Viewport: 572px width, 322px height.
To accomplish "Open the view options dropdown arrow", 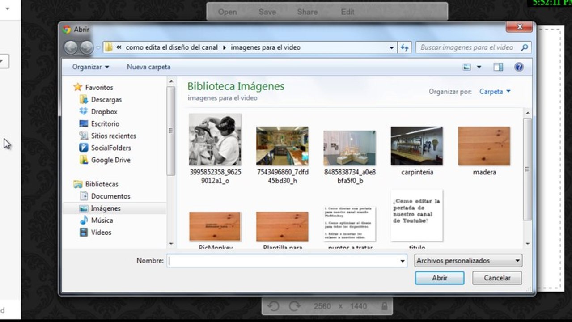I will point(479,67).
